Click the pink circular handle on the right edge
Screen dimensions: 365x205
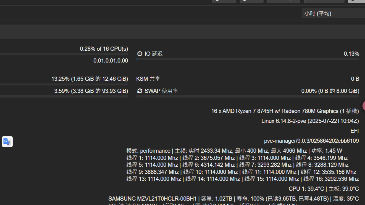(x=364, y=106)
